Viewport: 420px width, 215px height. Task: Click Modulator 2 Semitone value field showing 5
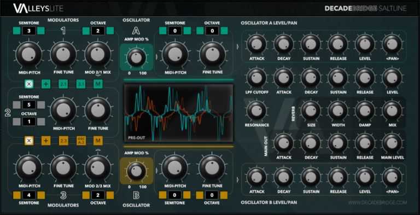point(29,105)
